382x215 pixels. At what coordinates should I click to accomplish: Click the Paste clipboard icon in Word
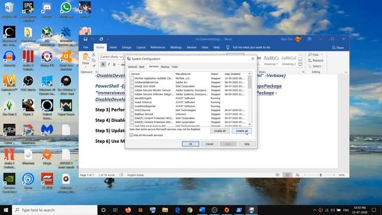pyautogui.click(x=86, y=58)
